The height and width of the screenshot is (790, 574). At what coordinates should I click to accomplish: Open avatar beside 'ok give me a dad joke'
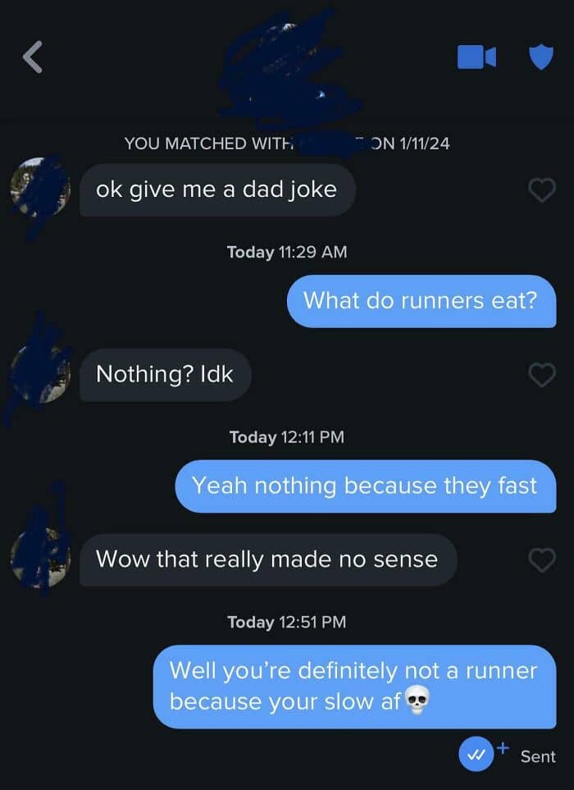point(40,190)
